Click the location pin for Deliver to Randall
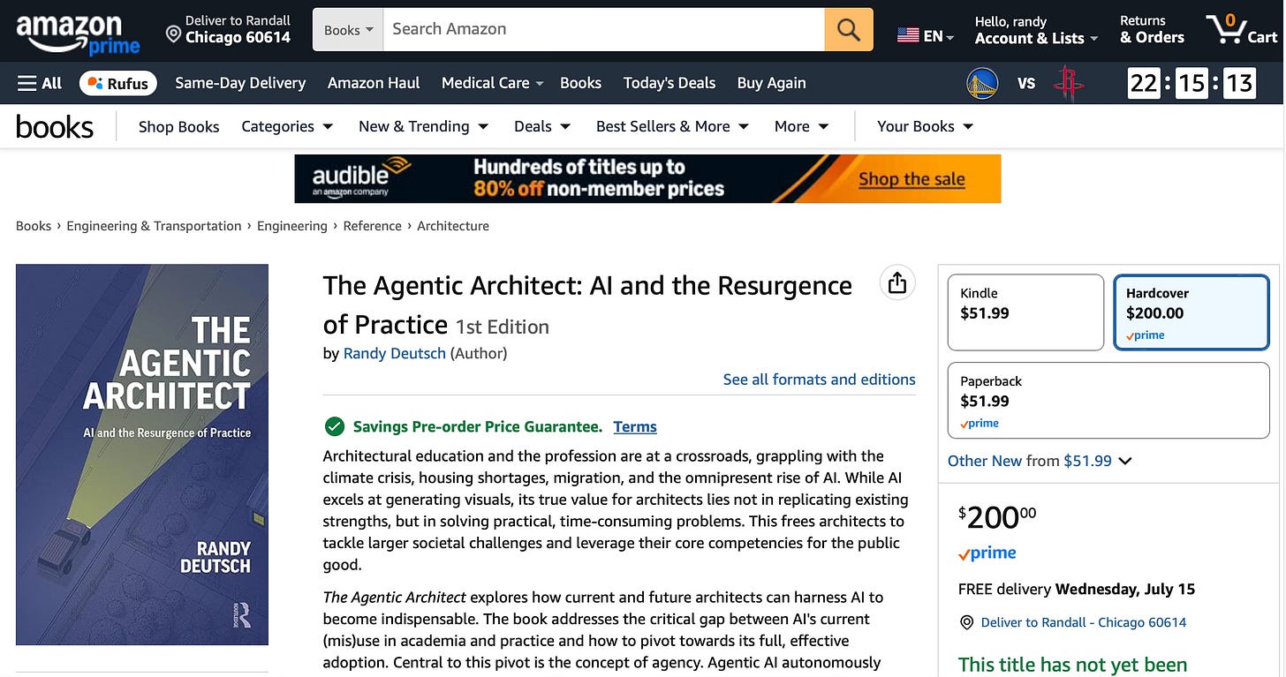Image resolution: width=1286 pixels, height=677 pixels. [173, 35]
